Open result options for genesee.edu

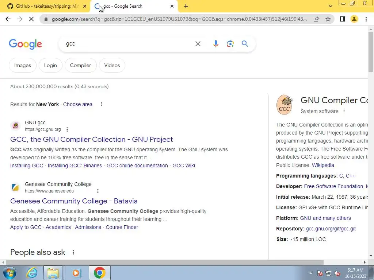[98, 191]
